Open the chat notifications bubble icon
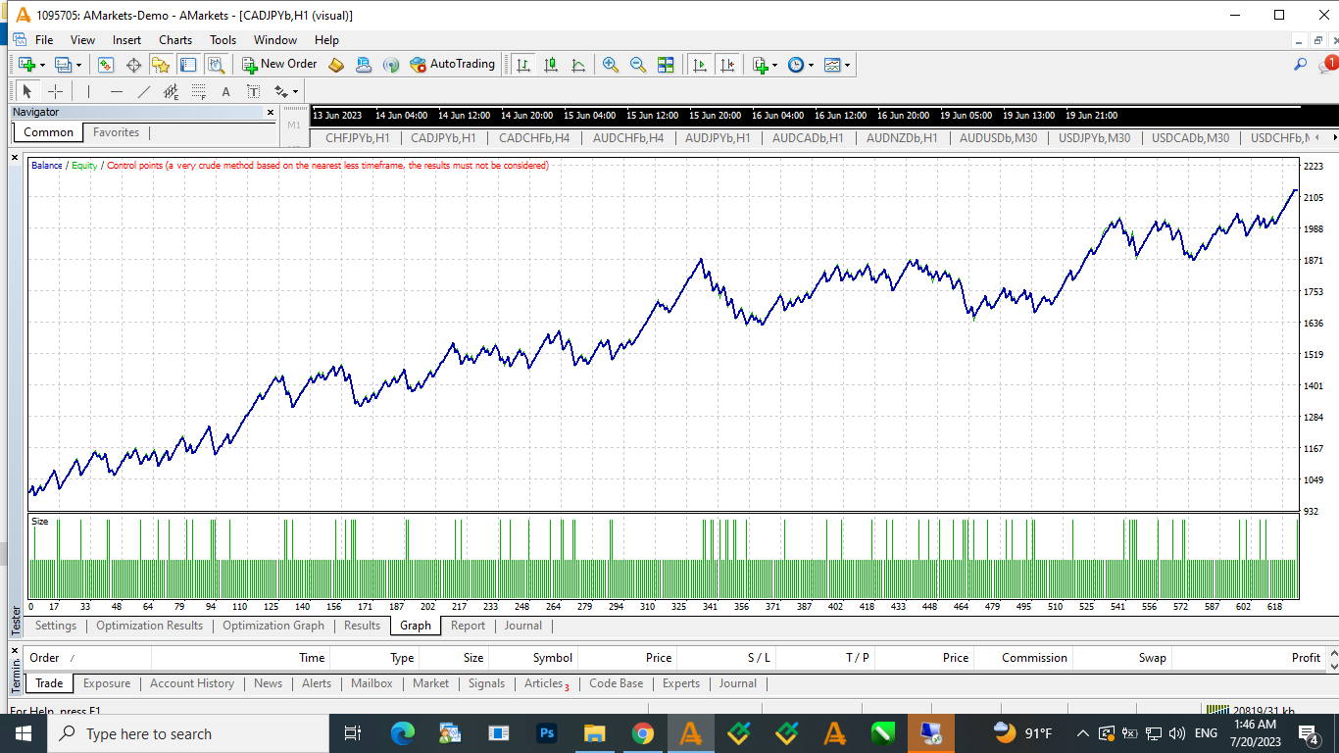This screenshot has width=1339, height=753. pos(1327,65)
